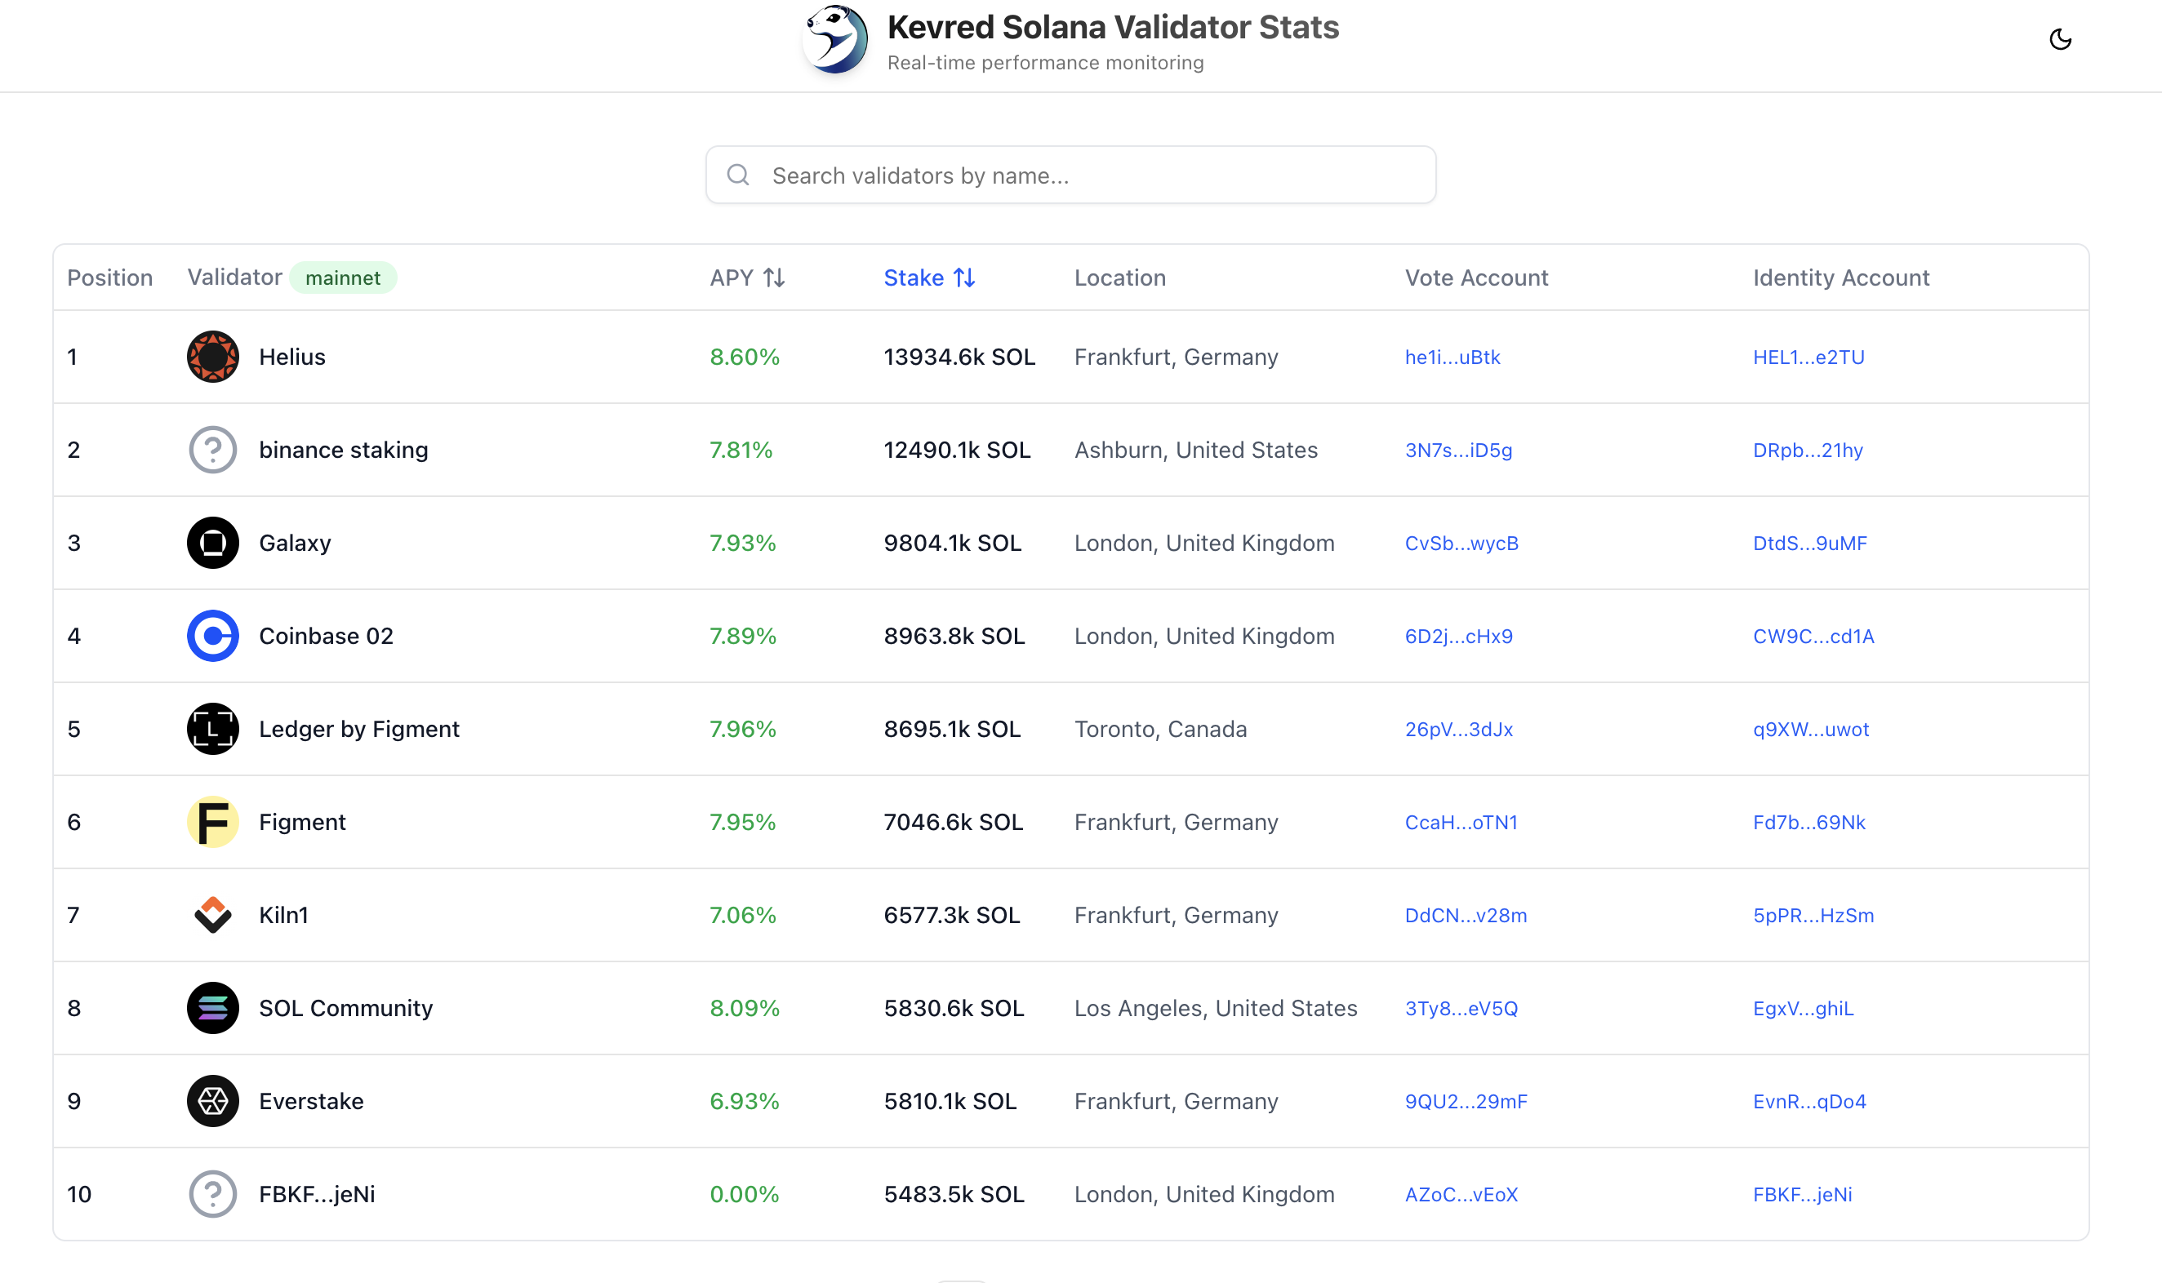Image resolution: width=2162 pixels, height=1283 pixels.
Task: Click the mainnet network badge
Action: [342, 277]
